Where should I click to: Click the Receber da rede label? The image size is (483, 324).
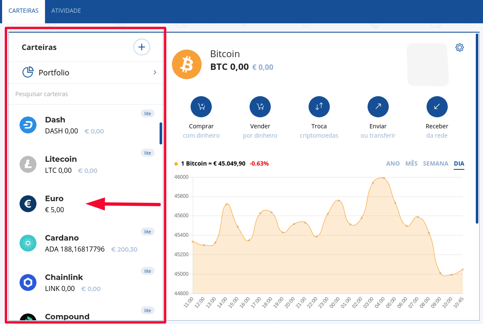437,131
